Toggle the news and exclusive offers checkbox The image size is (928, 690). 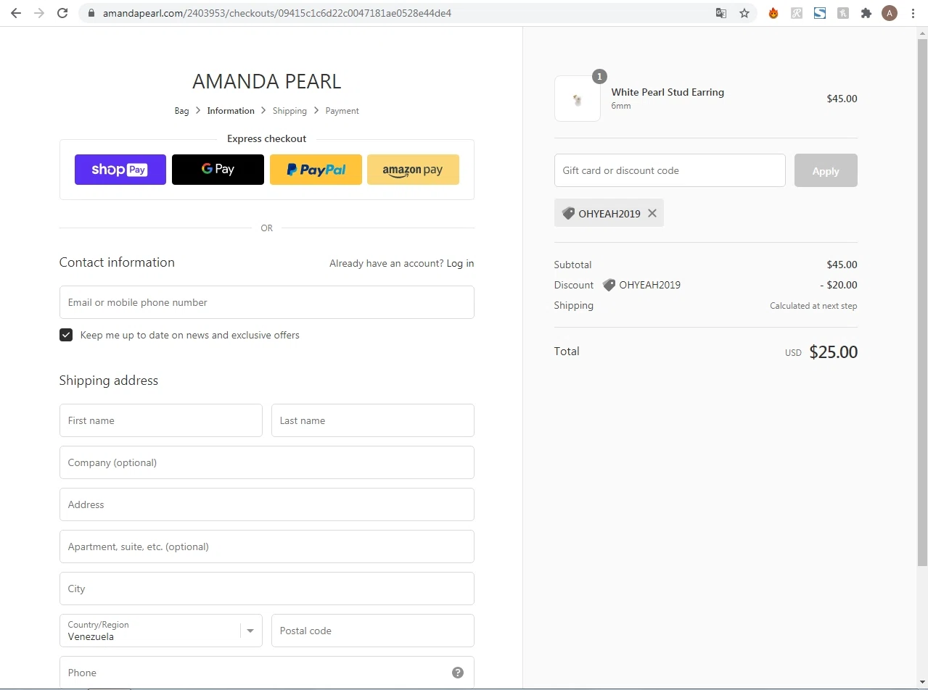point(66,335)
